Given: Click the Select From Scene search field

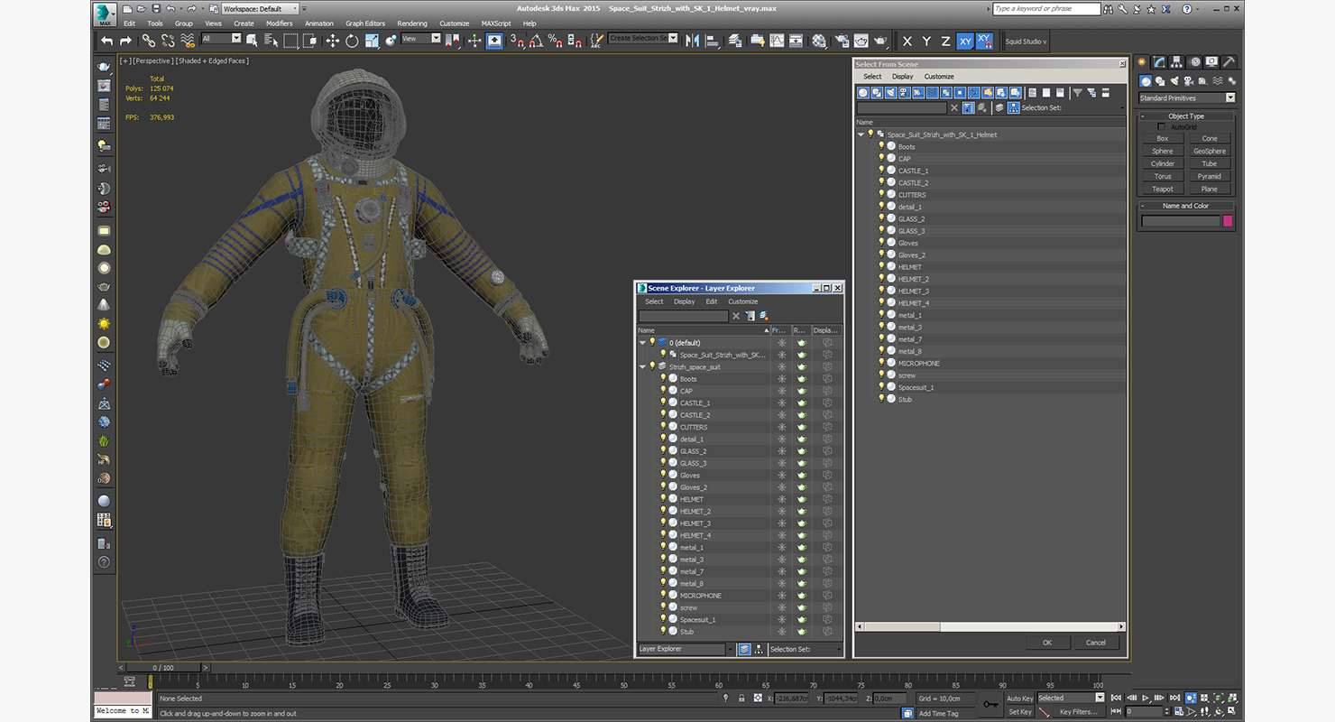Looking at the screenshot, I should pyautogui.click(x=902, y=108).
